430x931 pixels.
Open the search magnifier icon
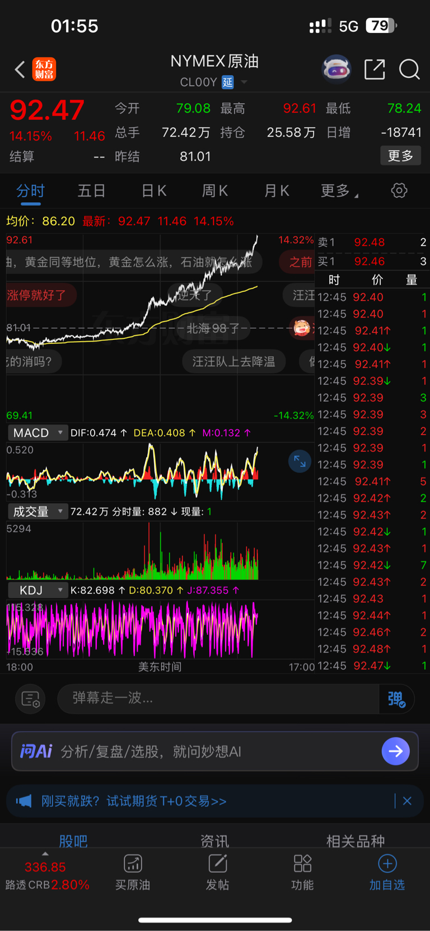(x=409, y=69)
